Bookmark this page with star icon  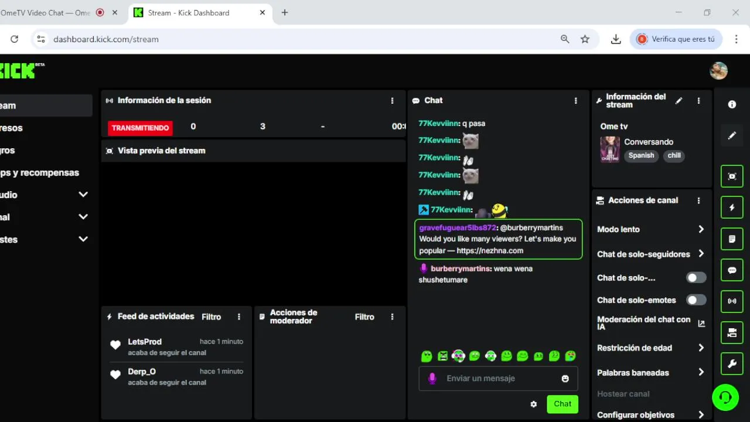[585, 39]
